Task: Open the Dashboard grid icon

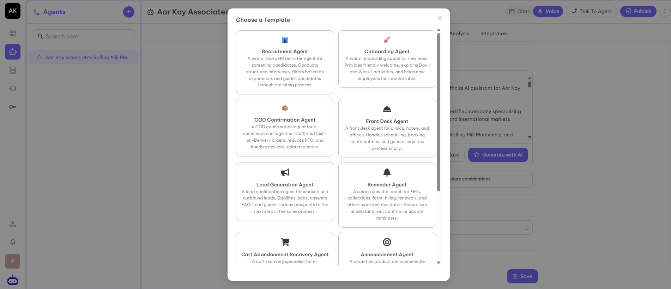Action: [13, 33]
